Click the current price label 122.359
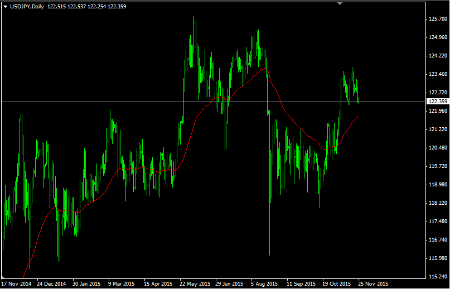This screenshot has height=289, width=450. (437, 102)
